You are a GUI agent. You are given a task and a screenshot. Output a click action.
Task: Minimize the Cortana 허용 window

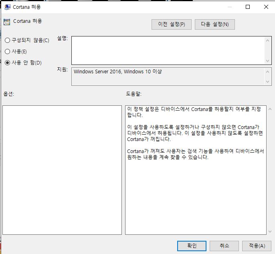click(x=230, y=7)
